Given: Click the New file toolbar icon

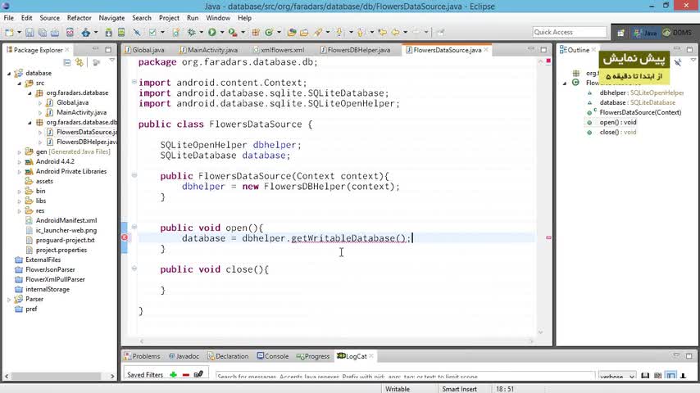Looking at the screenshot, I should pyautogui.click(x=9, y=32).
